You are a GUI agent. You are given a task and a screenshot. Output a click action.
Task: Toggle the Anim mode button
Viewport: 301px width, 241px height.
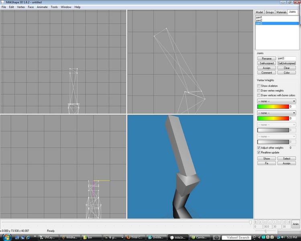click(x=296, y=224)
